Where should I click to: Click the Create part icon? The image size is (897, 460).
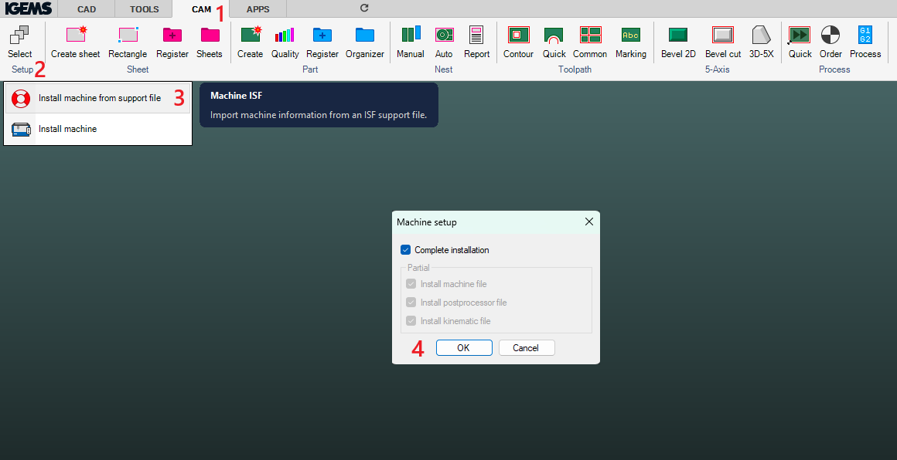[251, 36]
